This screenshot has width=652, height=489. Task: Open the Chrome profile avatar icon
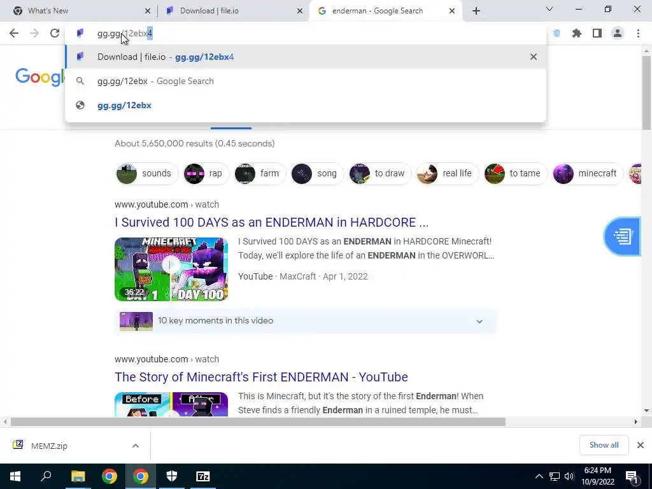tap(618, 33)
